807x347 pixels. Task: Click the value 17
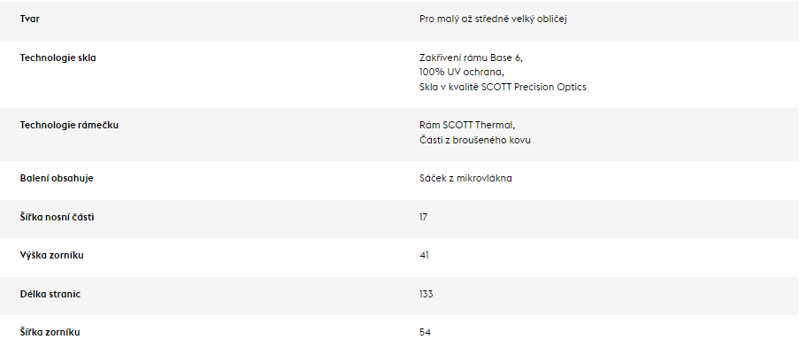(x=424, y=217)
